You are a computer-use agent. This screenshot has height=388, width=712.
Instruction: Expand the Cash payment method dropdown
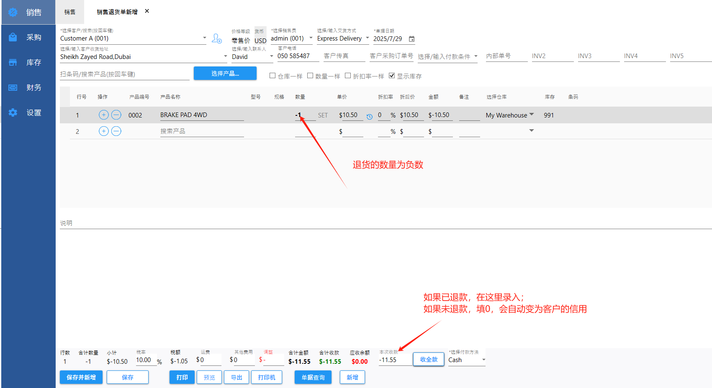[x=483, y=360]
